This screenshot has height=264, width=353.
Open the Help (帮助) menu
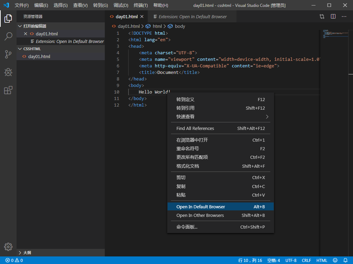161,5
